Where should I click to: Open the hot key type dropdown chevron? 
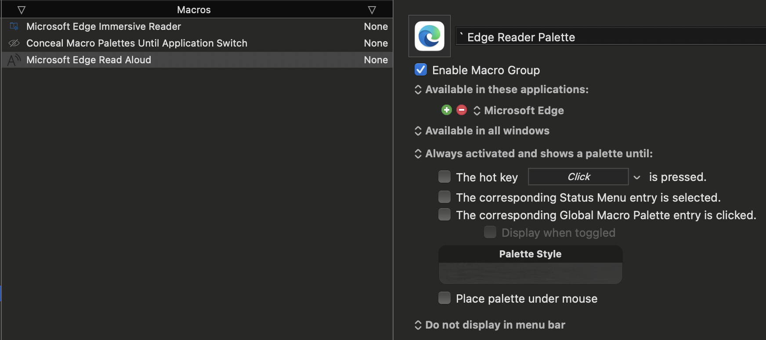tap(637, 177)
